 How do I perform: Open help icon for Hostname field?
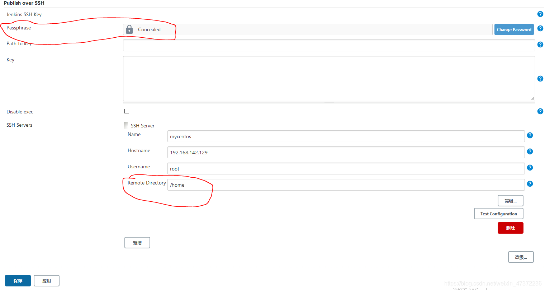click(x=530, y=151)
